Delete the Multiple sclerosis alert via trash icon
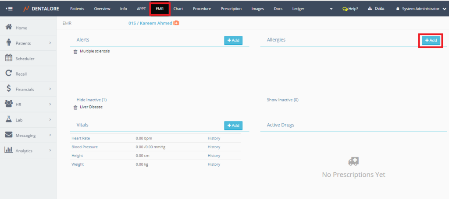The width and height of the screenshot is (449, 199). [75, 51]
